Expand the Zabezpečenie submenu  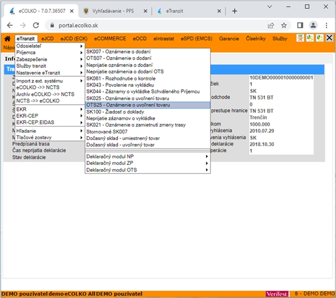[x=50, y=59]
